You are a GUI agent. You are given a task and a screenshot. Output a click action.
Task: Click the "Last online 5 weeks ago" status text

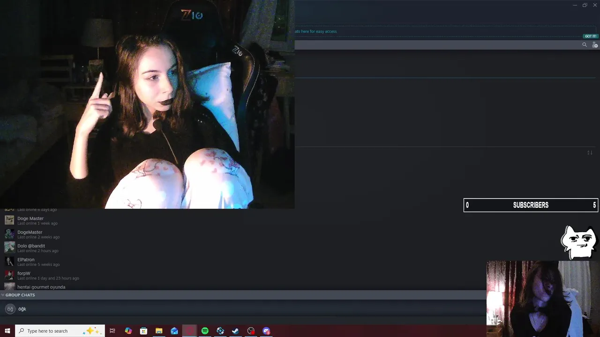tap(38, 264)
